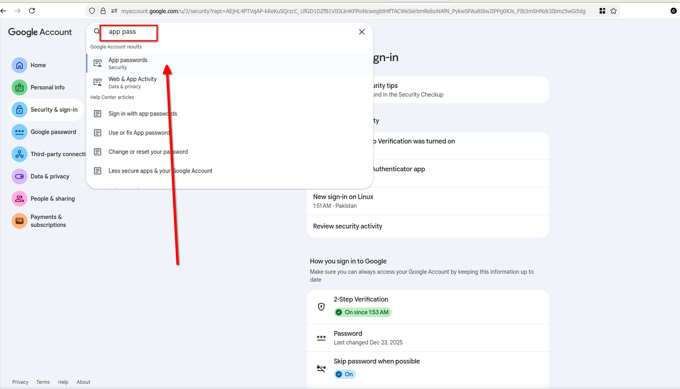Open Payments & subscriptions section
680x389 pixels.
[46, 221]
